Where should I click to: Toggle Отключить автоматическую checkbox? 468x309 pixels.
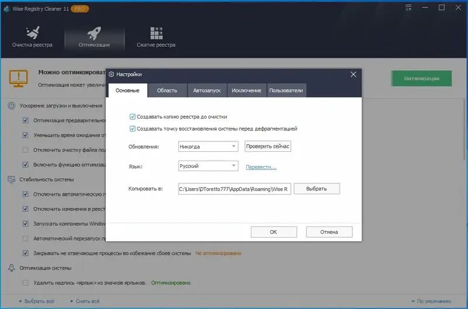tap(25, 195)
